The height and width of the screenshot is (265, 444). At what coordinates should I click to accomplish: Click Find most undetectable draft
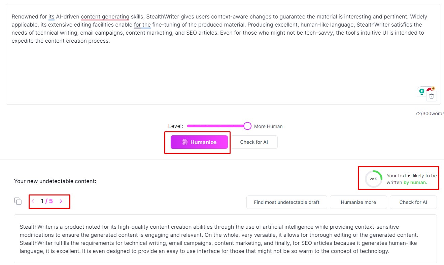pos(286,202)
